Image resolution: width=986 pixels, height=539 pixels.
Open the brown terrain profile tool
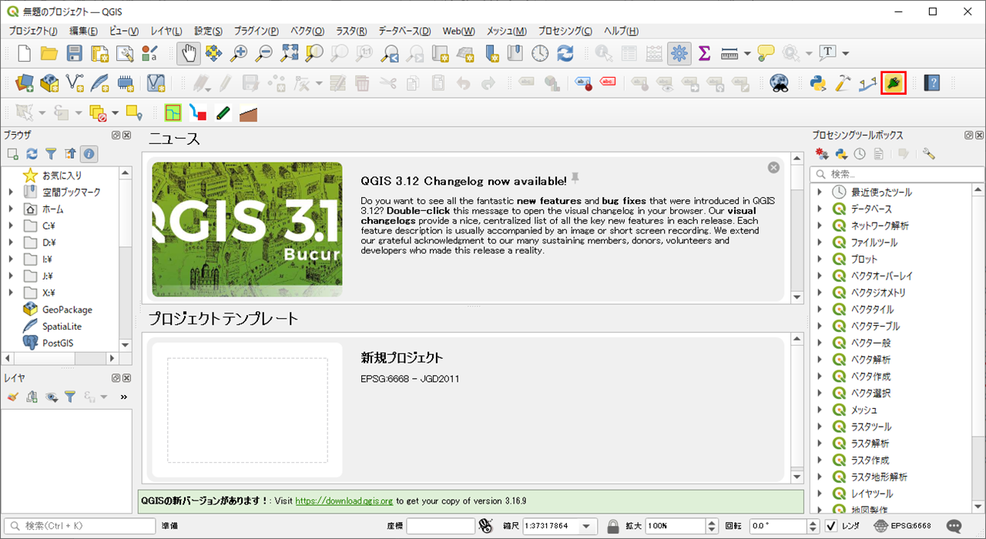click(x=248, y=113)
